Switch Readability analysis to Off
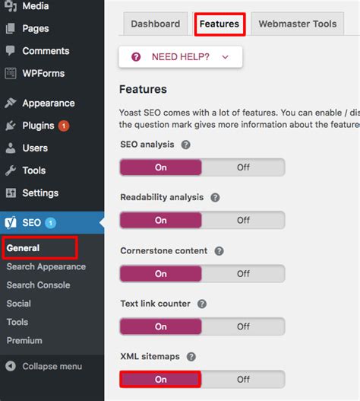360x401 pixels. 243,220
